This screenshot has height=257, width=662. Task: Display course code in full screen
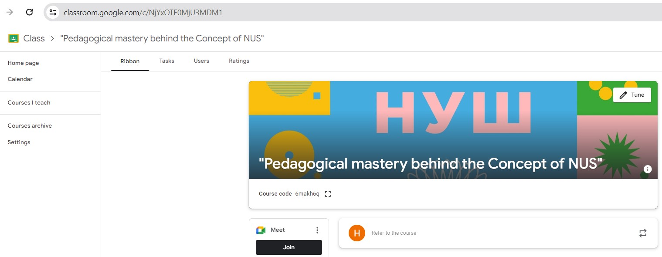(328, 194)
